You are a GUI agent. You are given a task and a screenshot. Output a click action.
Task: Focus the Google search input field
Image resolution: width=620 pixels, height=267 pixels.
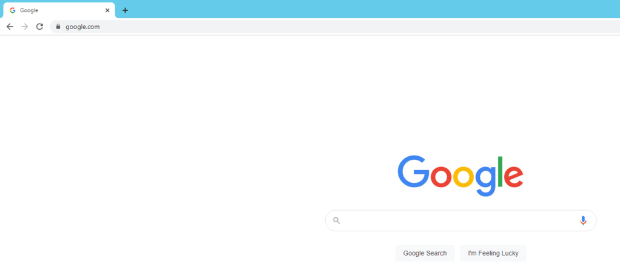(460, 220)
